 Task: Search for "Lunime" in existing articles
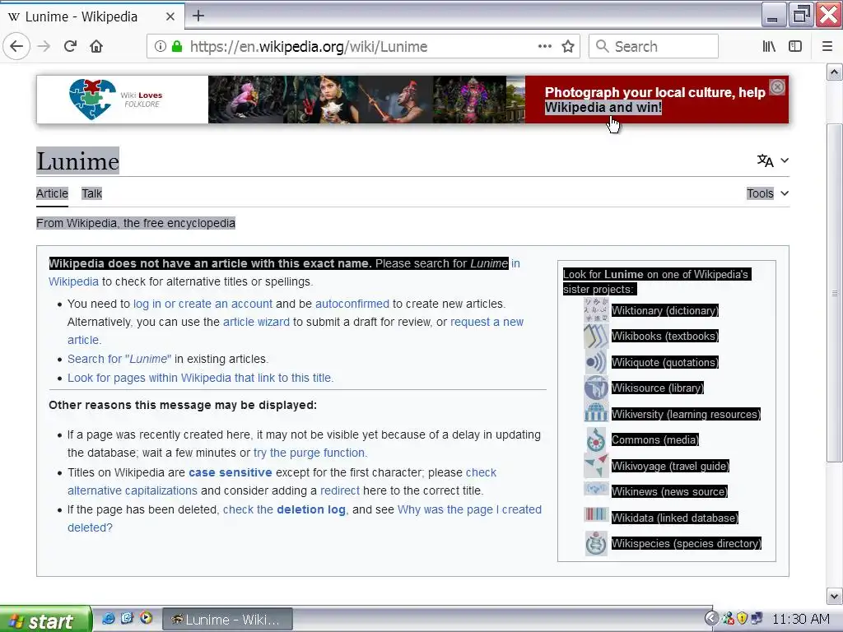[x=119, y=359]
